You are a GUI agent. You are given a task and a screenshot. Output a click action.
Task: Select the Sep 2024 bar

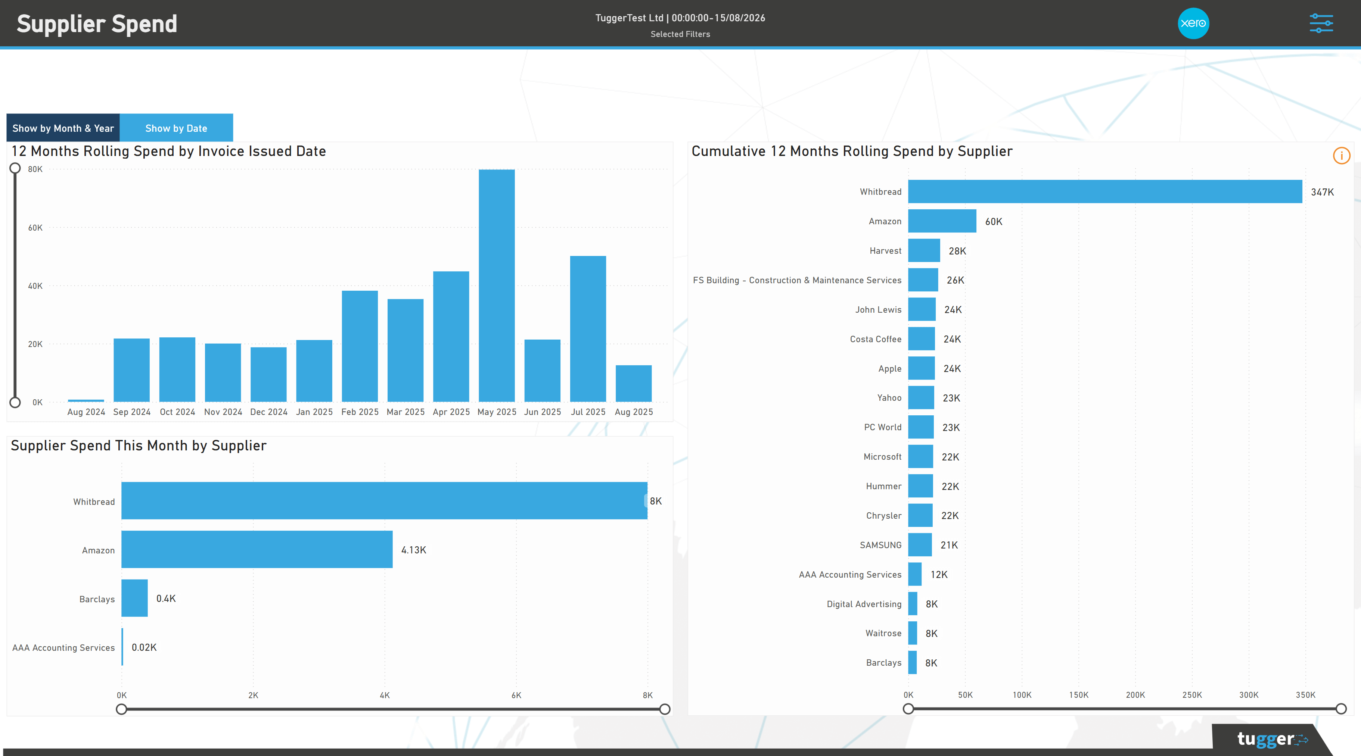point(131,370)
